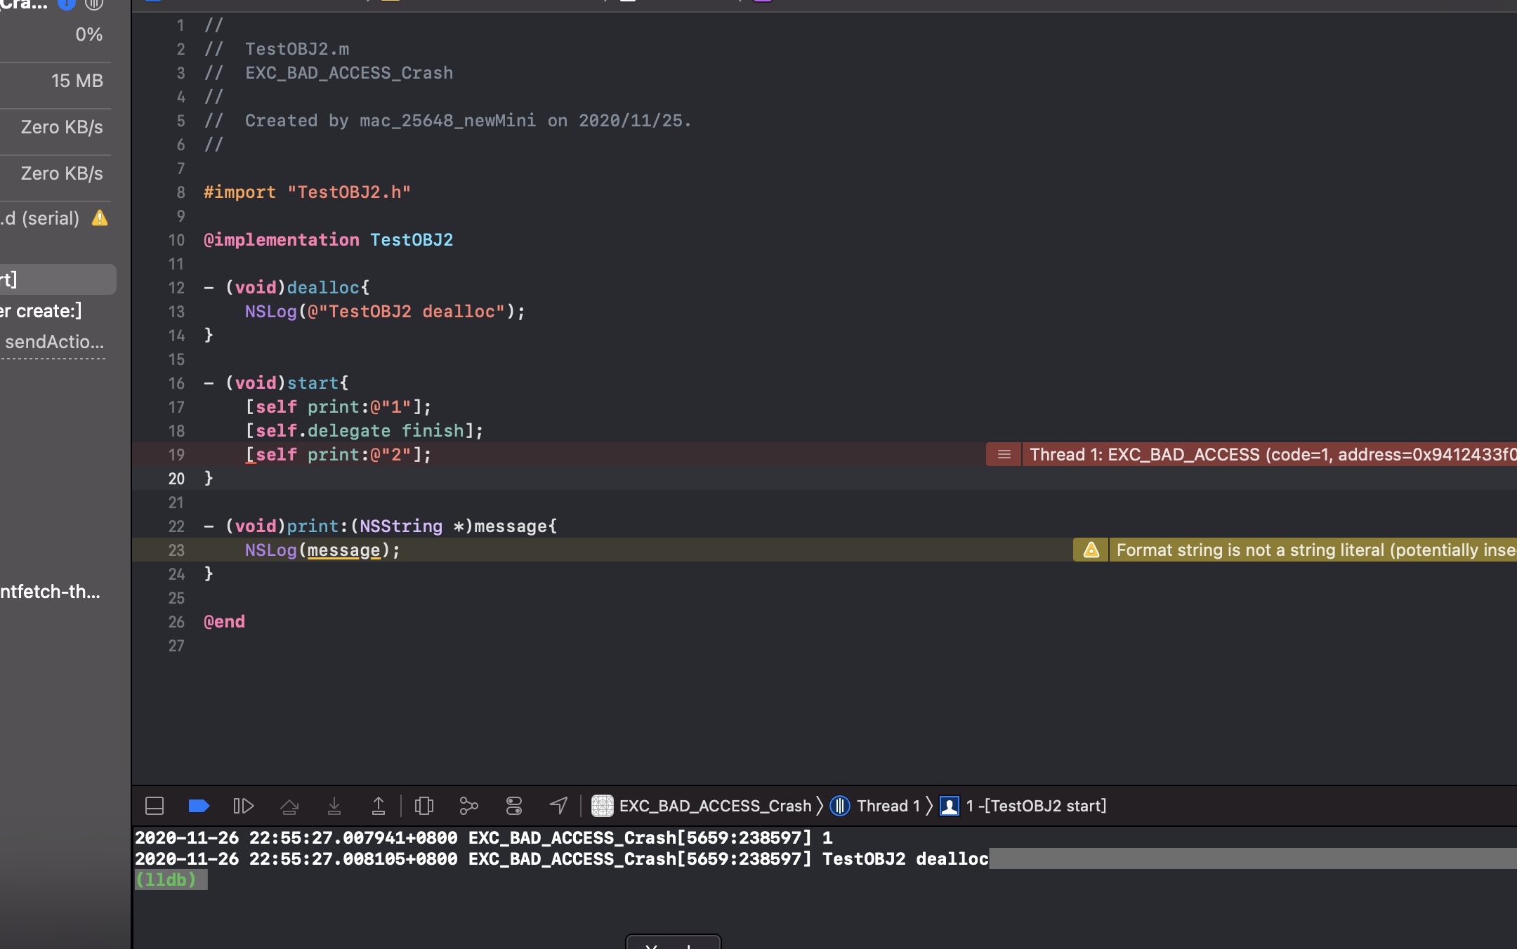
Task: Open Environment Overrides
Action: 514,806
